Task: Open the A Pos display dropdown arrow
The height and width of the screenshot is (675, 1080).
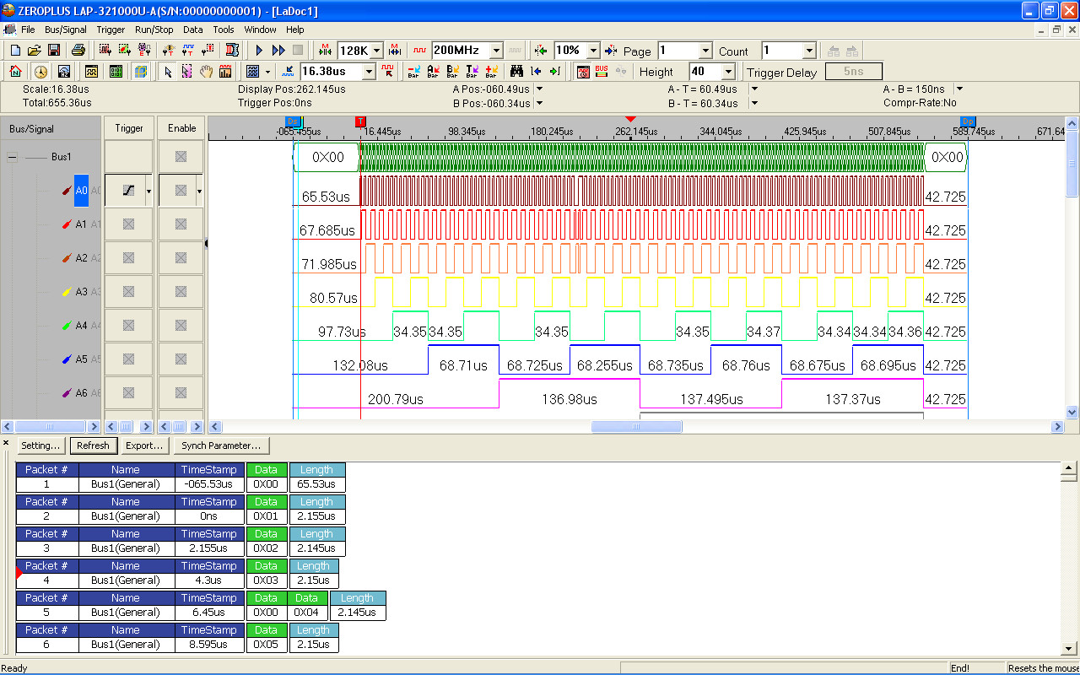Action: (540, 89)
